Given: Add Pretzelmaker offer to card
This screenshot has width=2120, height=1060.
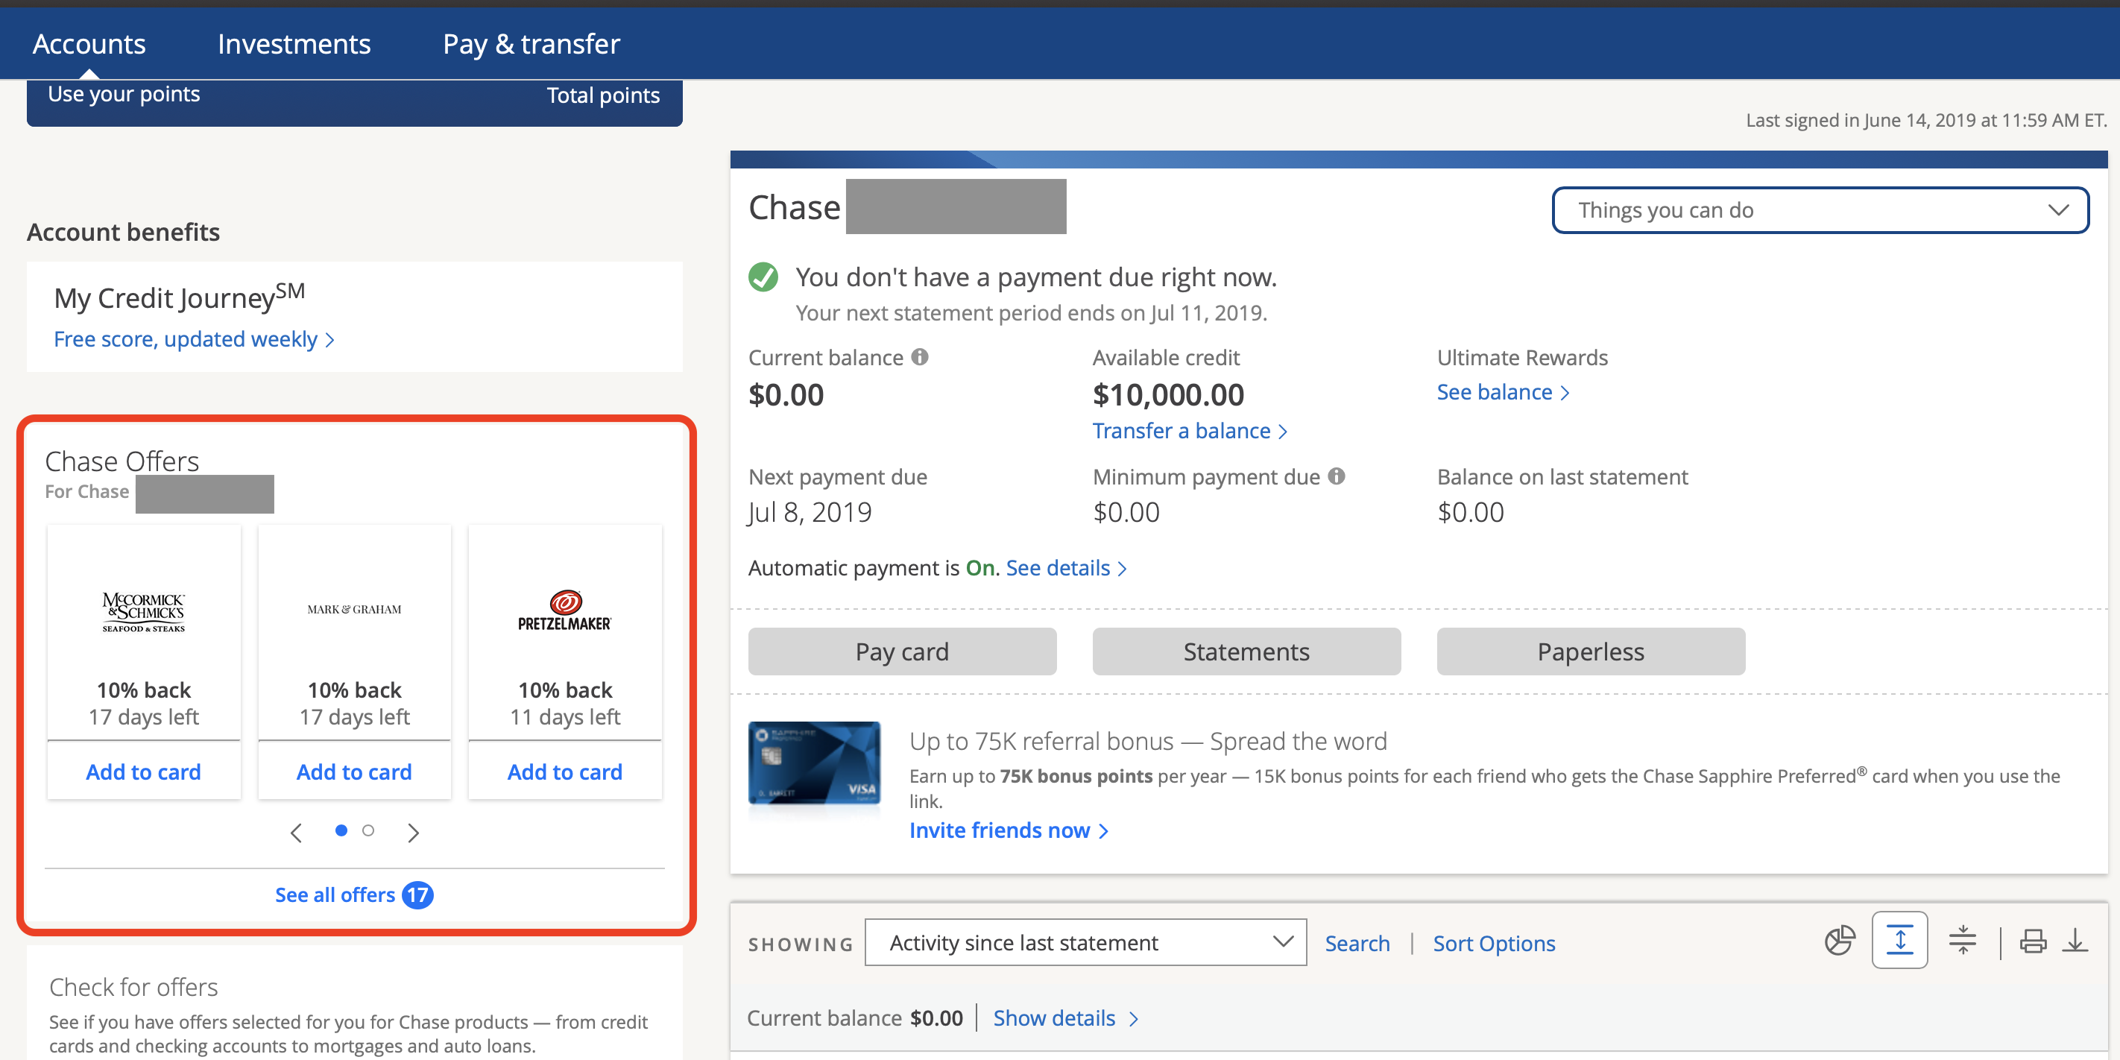Looking at the screenshot, I should pyautogui.click(x=564, y=771).
